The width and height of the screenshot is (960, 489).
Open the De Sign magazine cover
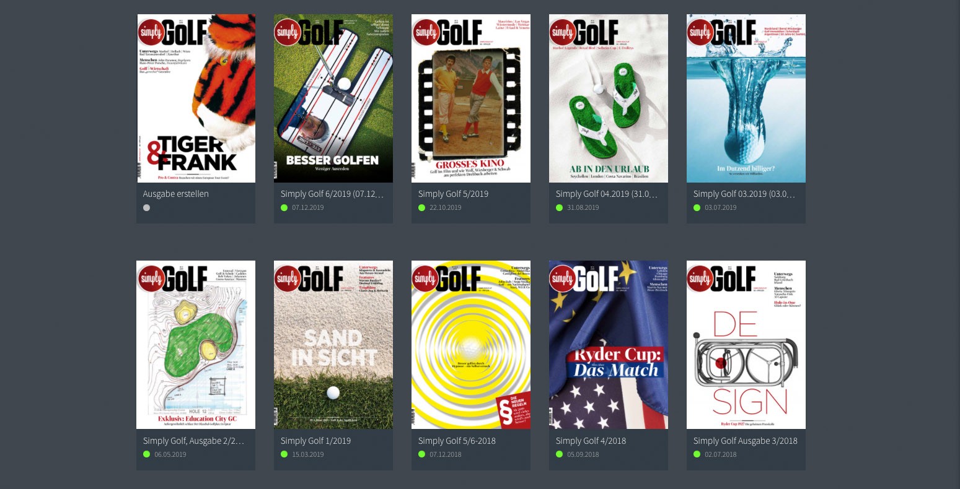(746, 345)
